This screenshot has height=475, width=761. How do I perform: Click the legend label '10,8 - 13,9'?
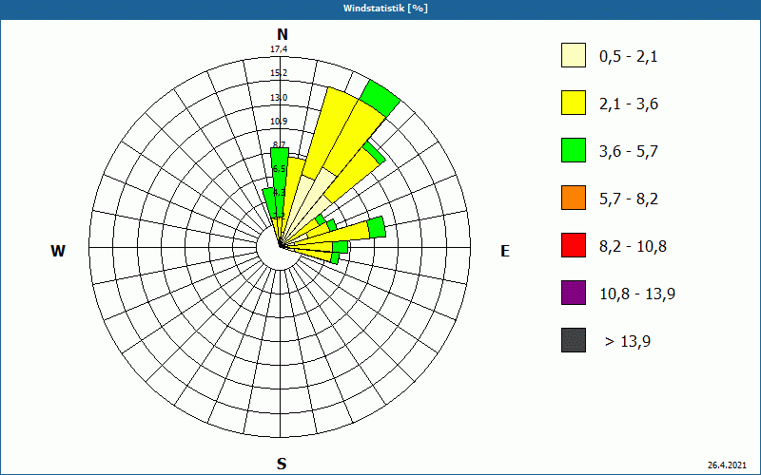[x=637, y=294]
